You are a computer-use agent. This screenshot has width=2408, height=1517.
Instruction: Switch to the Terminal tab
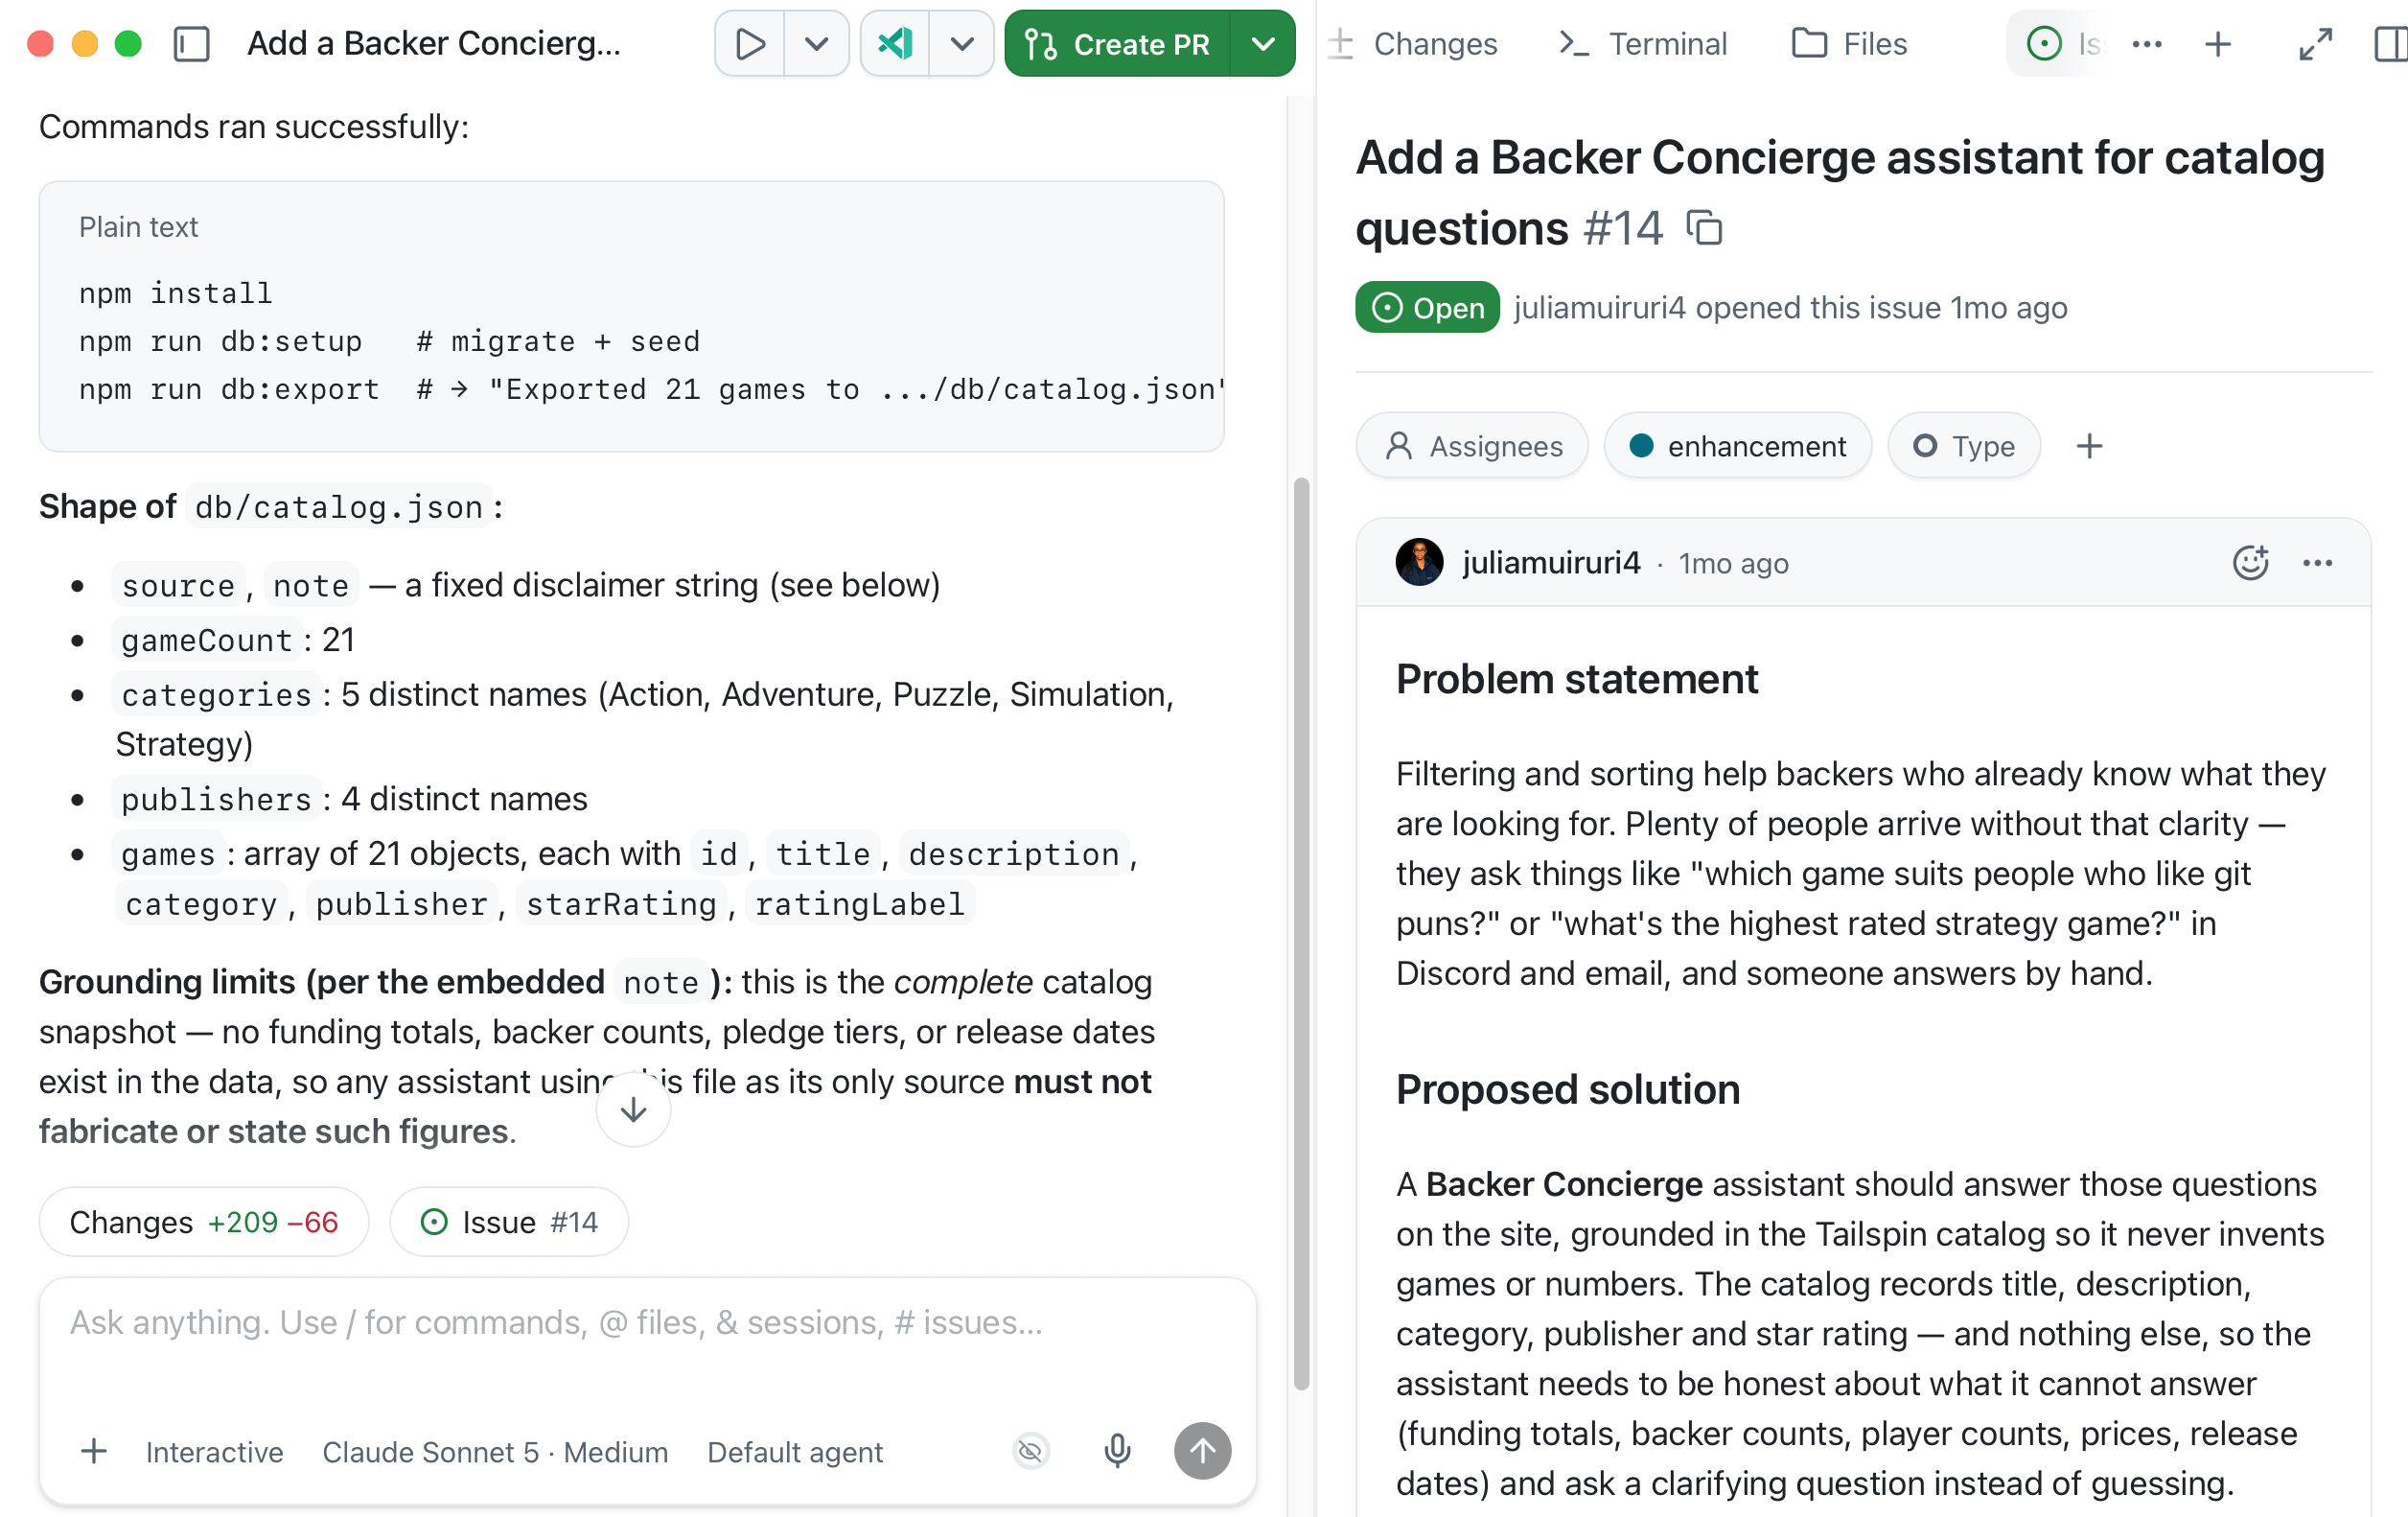point(1643,44)
